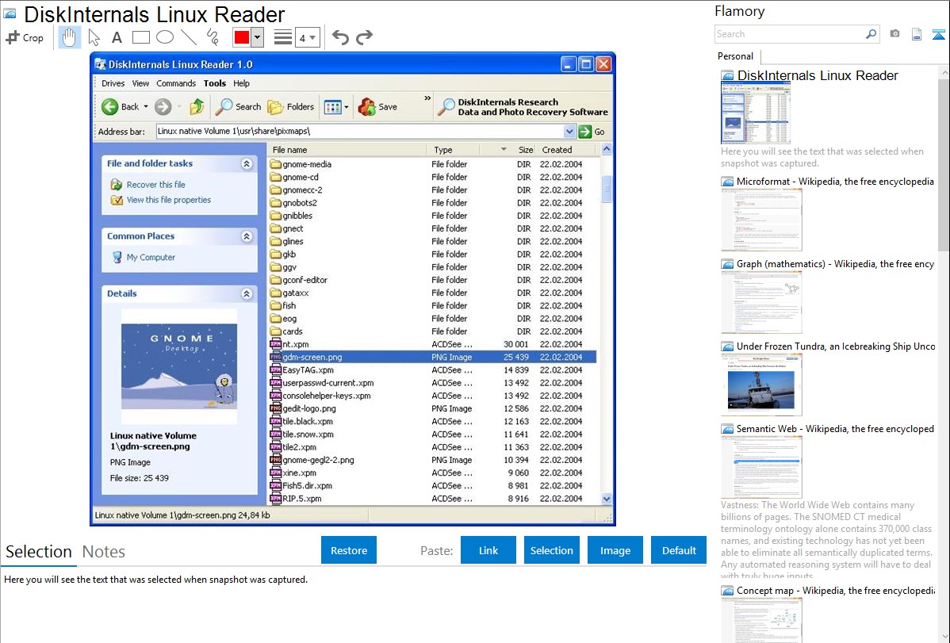Screen dimensions: 950x643
Task: Click the camera snapshot icon
Action: 894,34
